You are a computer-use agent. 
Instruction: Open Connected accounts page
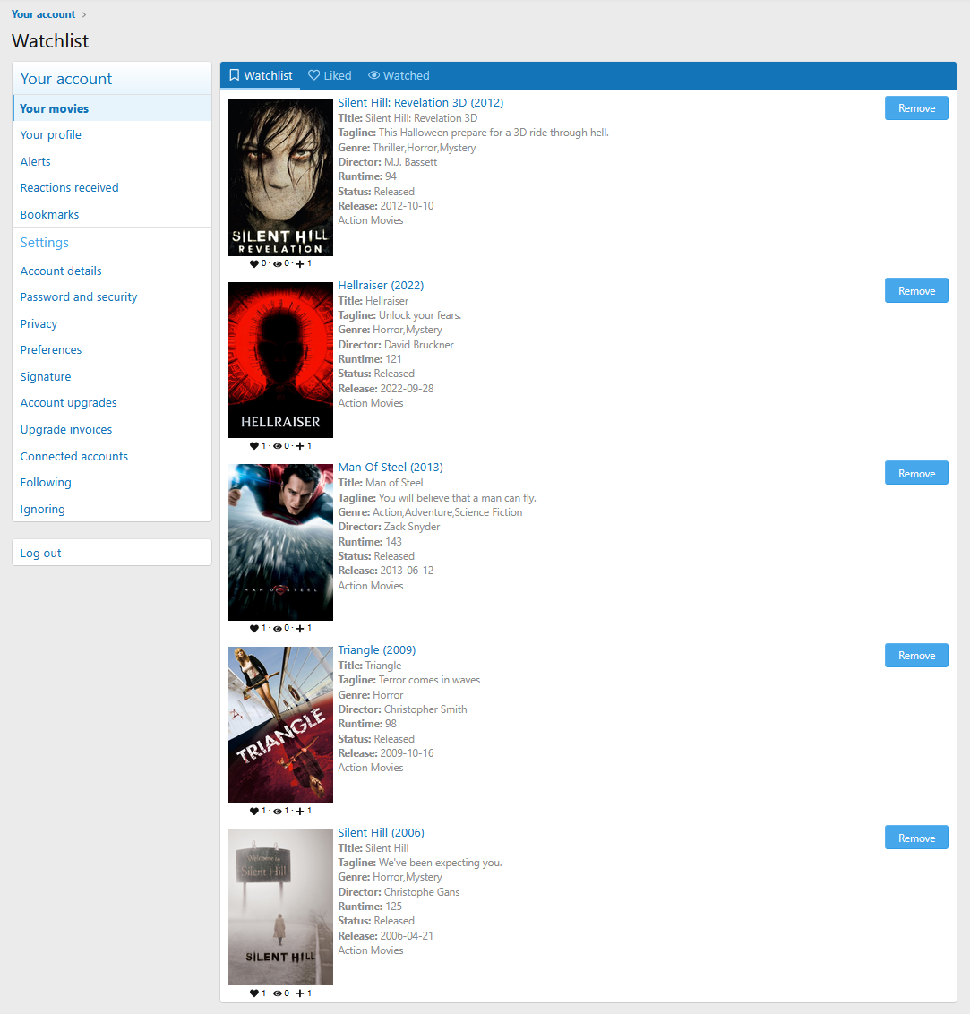point(112,456)
